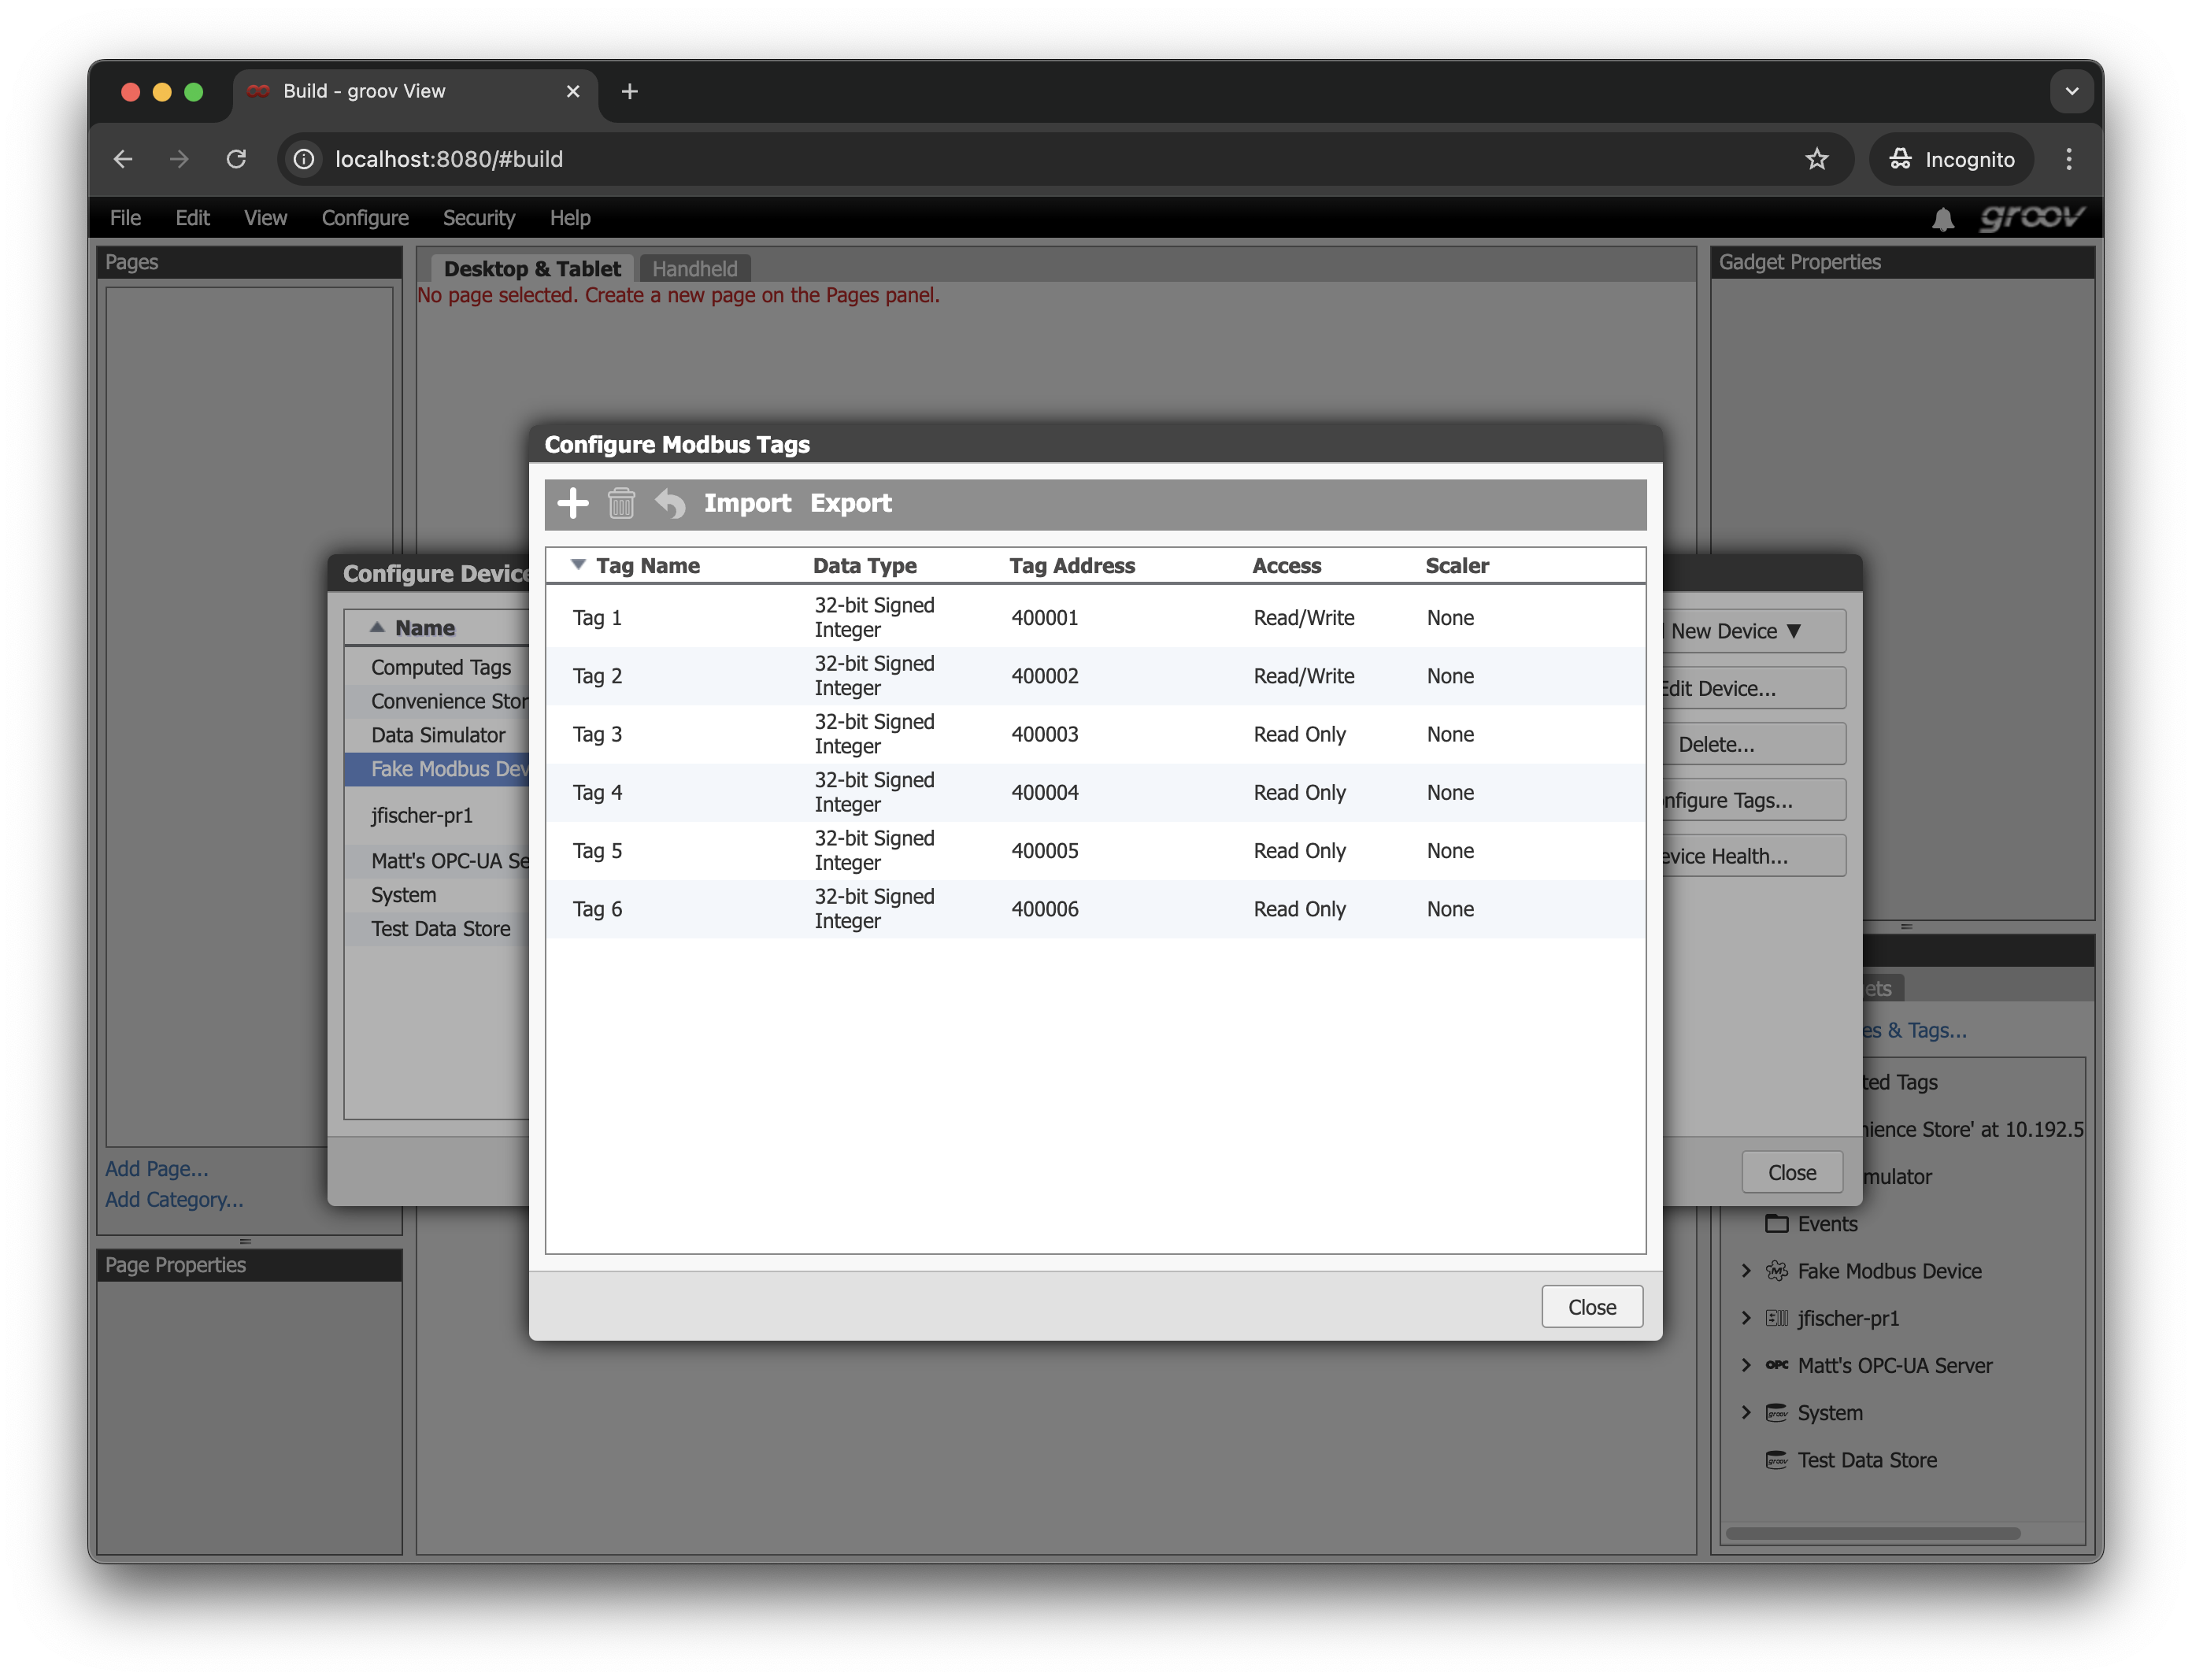
Task: Open the Configure menu
Action: click(x=365, y=218)
